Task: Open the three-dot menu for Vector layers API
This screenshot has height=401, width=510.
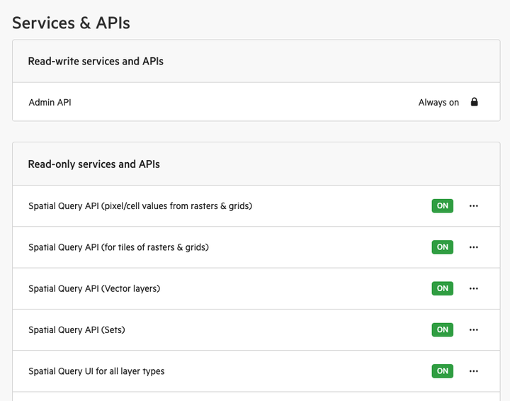Action: point(474,288)
